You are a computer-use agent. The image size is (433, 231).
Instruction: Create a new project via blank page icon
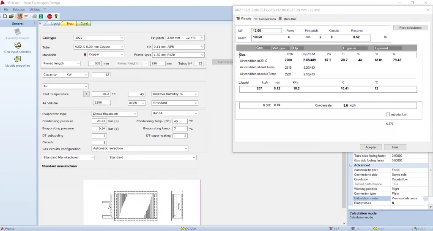5,16
